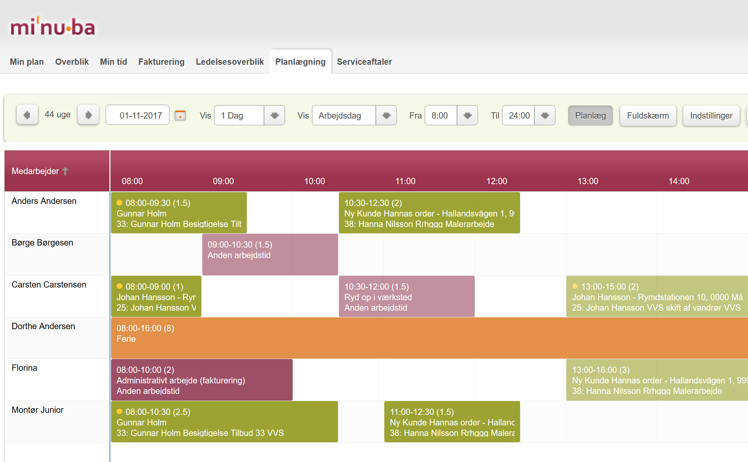Click the 10:00 time header
This screenshot has height=462, width=748.
315,181
